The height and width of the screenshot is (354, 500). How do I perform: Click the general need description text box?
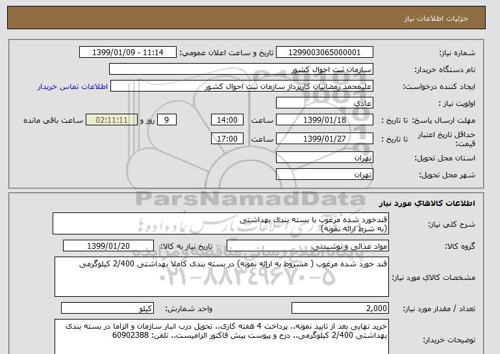(221, 224)
